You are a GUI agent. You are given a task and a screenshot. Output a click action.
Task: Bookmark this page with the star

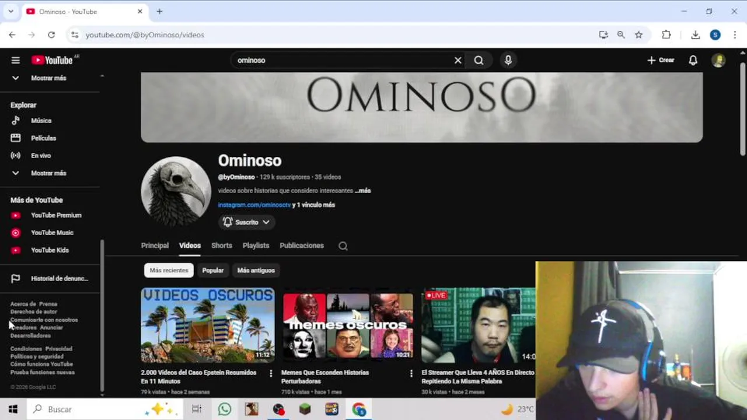pos(639,35)
